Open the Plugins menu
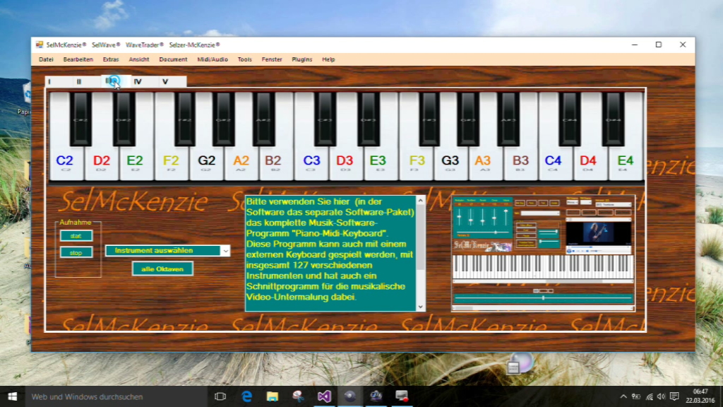723x407 pixels. tap(302, 59)
